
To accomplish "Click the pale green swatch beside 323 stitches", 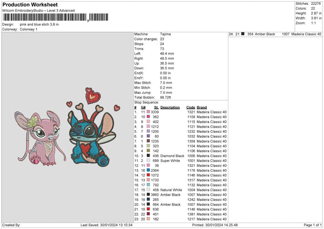I will click(x=148, y=146).
